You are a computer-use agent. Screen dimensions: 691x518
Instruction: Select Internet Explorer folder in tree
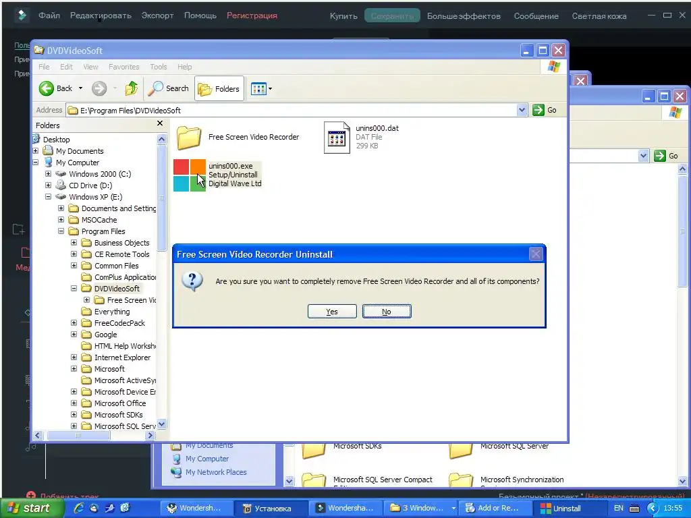tap(122, 357)
